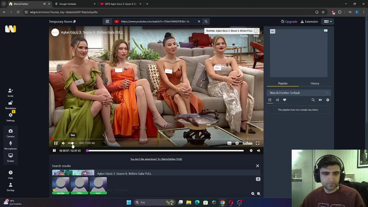This screenshot has height=207, width=368.
Task: Open room Permissions in sidebar
Action: point(10,105)
